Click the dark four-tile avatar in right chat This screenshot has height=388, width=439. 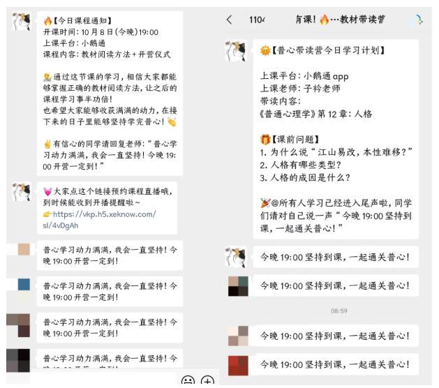coord(238,286)
